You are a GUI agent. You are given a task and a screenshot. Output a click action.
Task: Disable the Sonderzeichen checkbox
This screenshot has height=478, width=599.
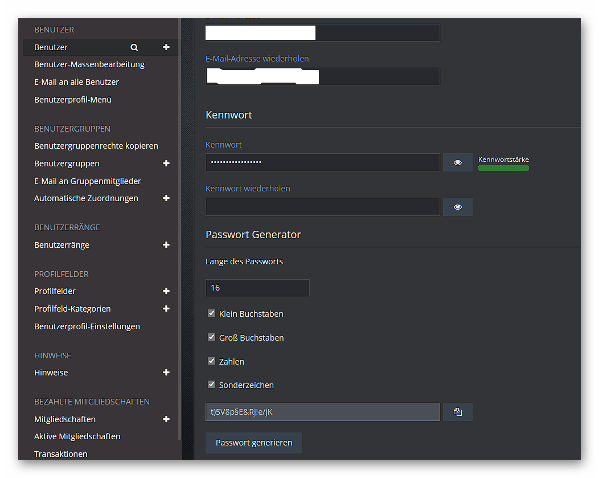click(x=212, y=385)
